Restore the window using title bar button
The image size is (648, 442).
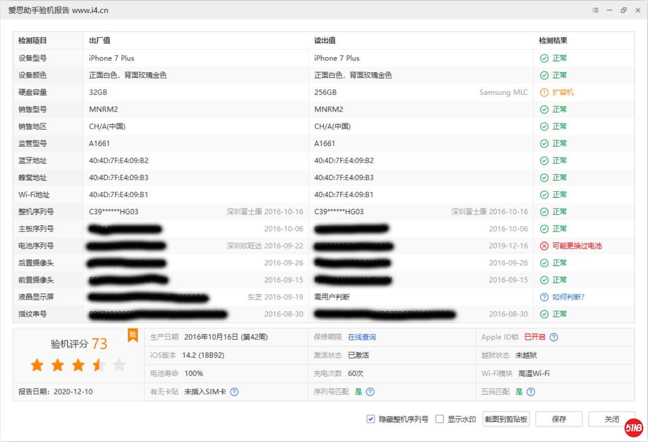click(x=624, y=10)
